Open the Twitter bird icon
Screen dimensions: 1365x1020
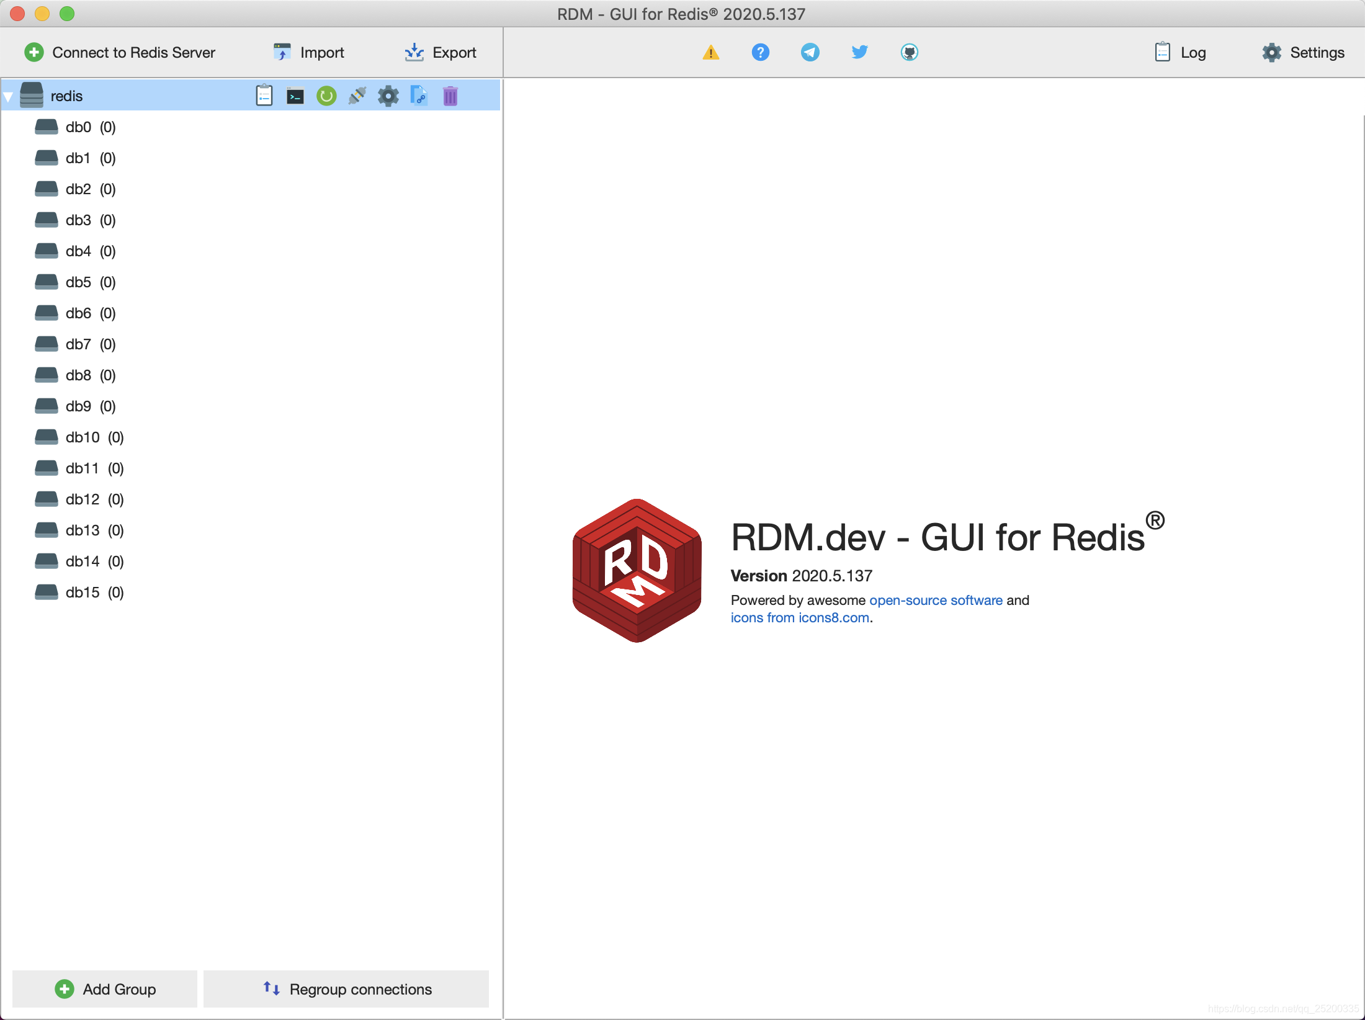point(860,52)
